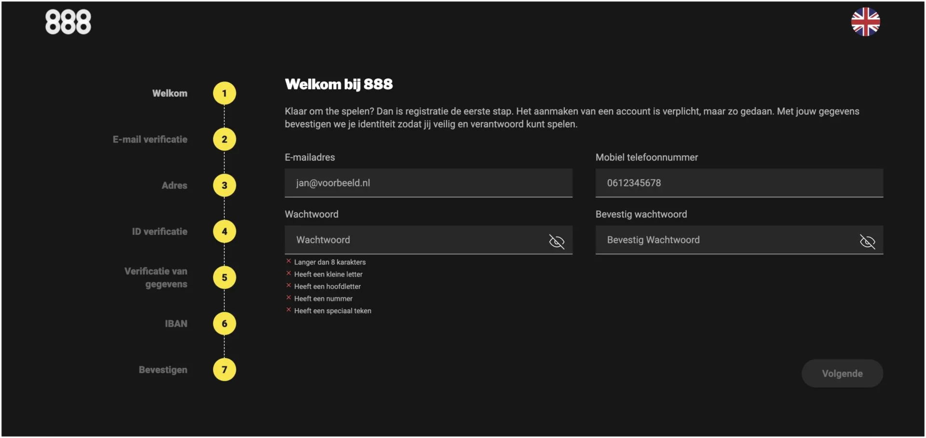Click the 888 logo
The height and width of the screenshot is (438, 926).
(68, 22)
